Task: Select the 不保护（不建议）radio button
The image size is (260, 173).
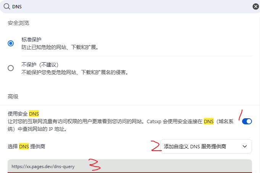Action: coord(11,68)
